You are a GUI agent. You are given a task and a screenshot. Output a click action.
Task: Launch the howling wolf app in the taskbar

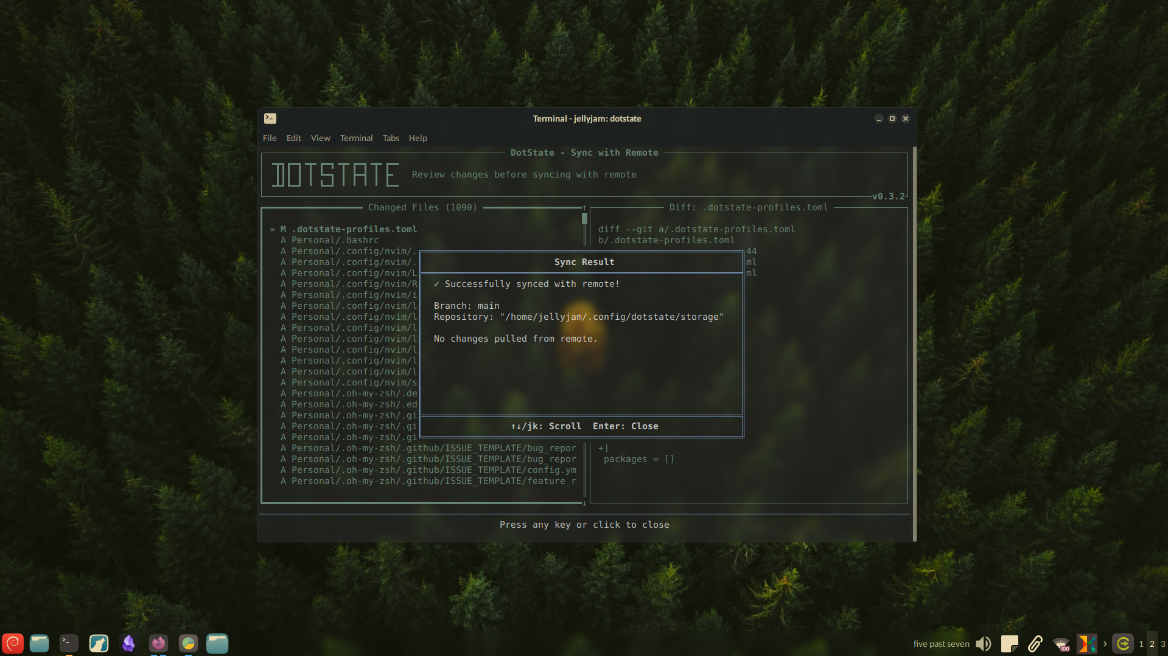99,643
